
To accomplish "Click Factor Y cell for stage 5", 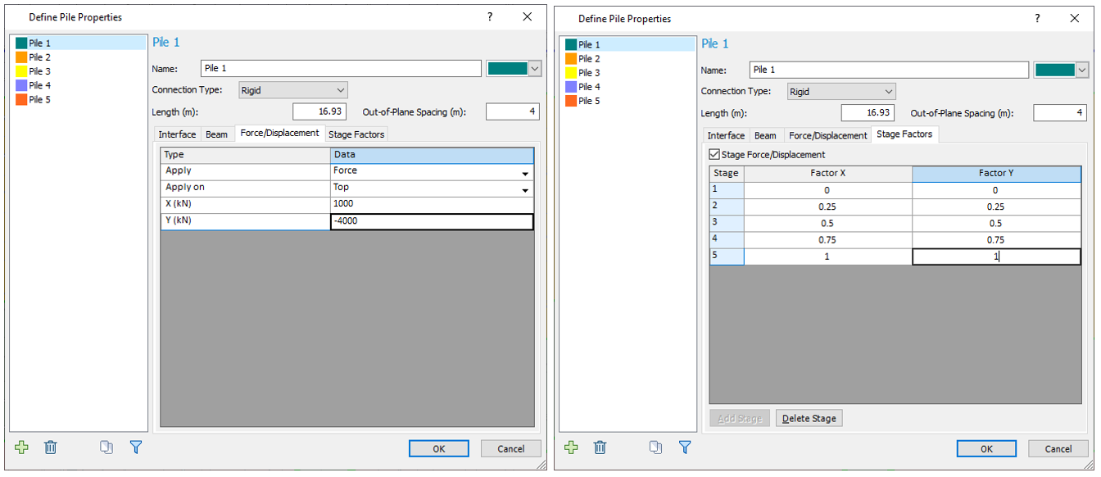I will [x=996, y=257].
